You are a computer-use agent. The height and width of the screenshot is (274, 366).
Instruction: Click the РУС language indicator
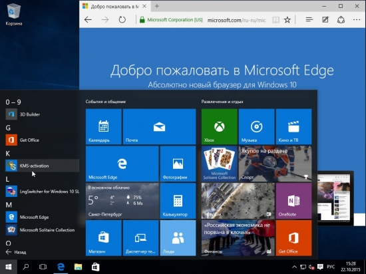tap(331, 267)
